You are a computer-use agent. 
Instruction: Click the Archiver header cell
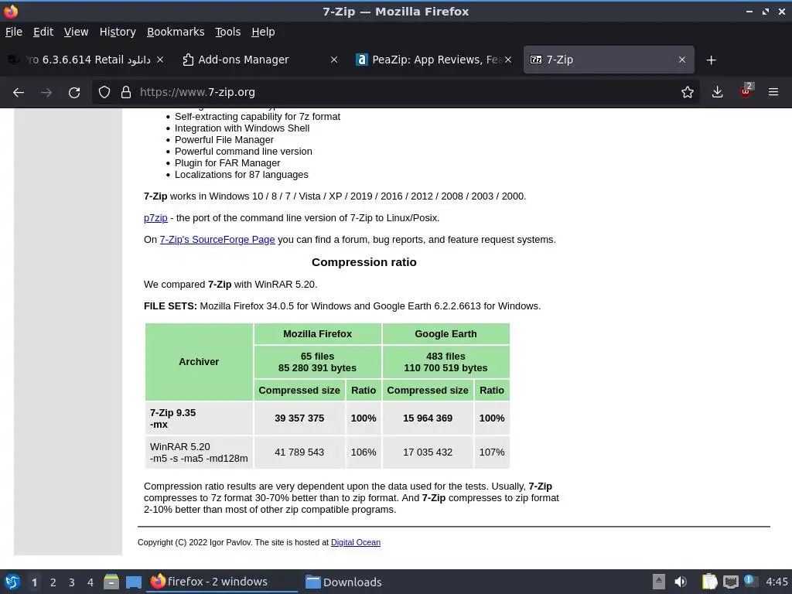[199, 362]
